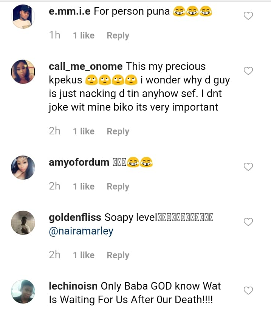Heart the goldenfliss comment
This screenshot has height=313, width=271.
pyautogui.click(x=248, y=222)
